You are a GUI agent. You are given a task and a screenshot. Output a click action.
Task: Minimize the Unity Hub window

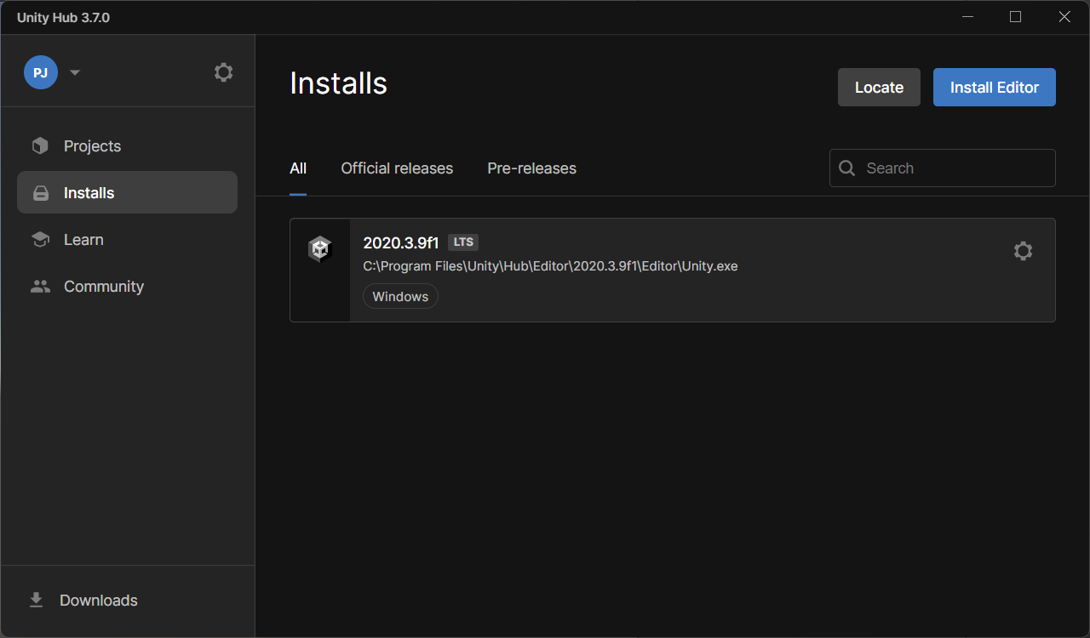967,17
